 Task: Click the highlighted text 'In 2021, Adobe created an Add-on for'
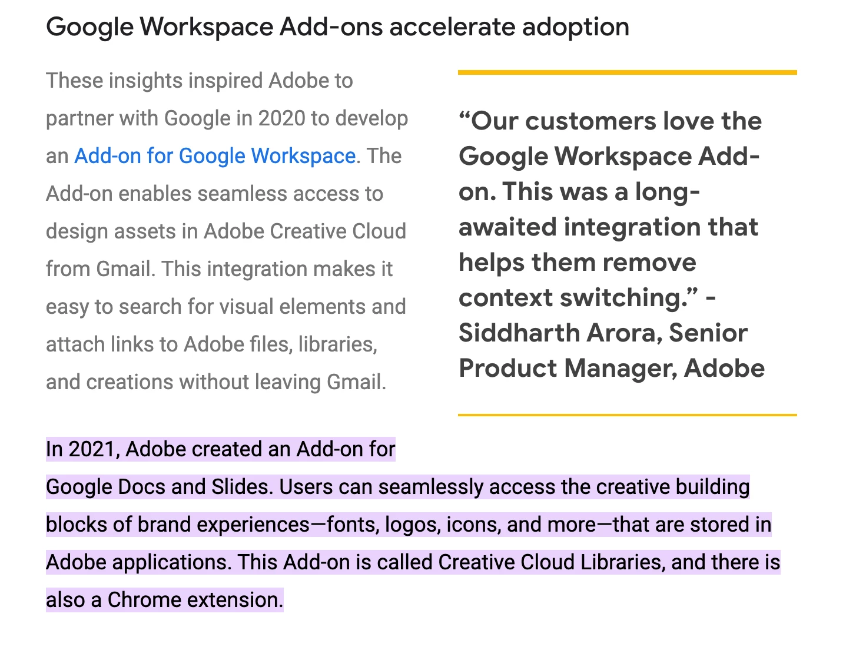tap(221, 449)
